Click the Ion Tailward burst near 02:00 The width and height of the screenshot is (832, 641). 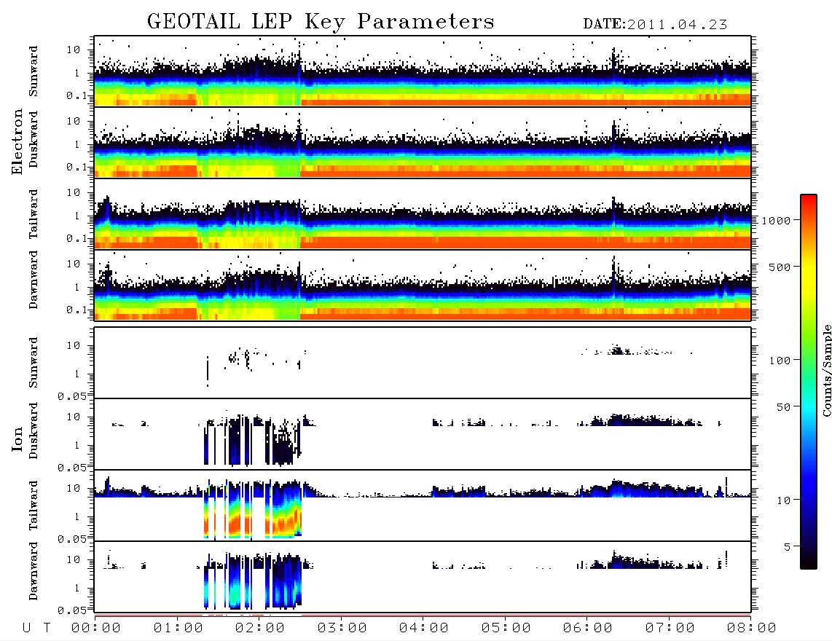pos(254,510)
